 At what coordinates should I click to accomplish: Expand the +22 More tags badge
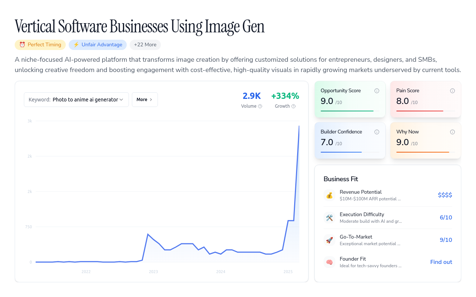pyautogui.click(x=145, y=45)
